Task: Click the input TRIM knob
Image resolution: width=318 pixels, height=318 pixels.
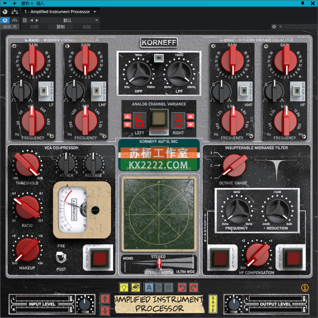Action: 85,304
